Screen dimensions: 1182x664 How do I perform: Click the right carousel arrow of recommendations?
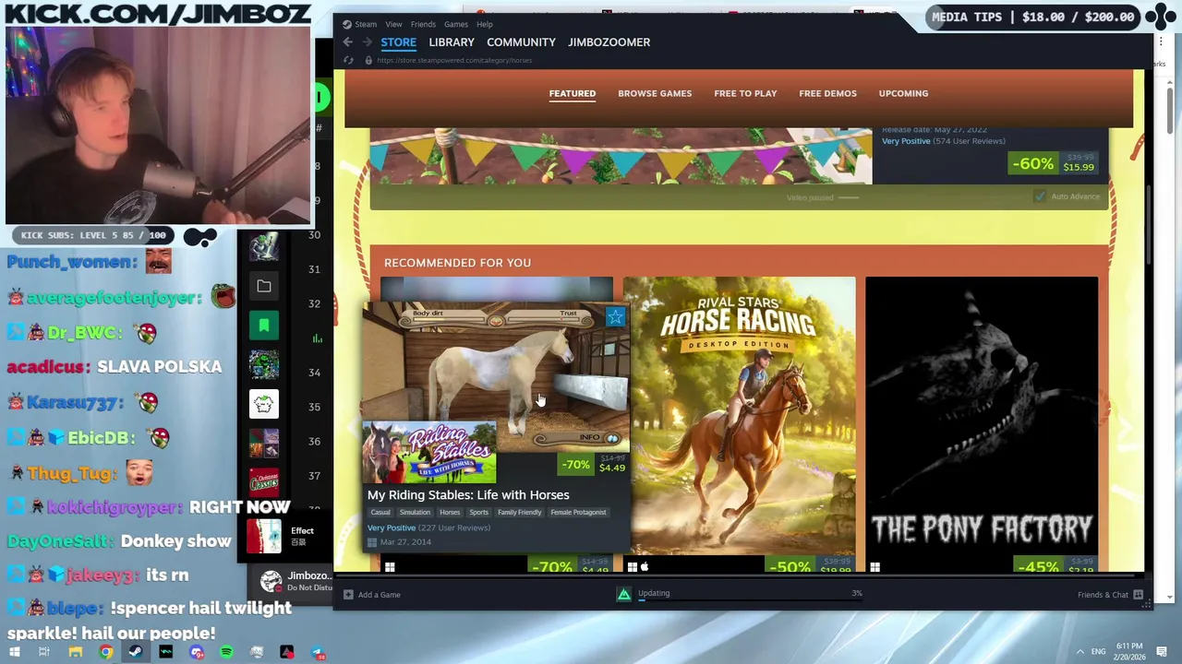1125,426
